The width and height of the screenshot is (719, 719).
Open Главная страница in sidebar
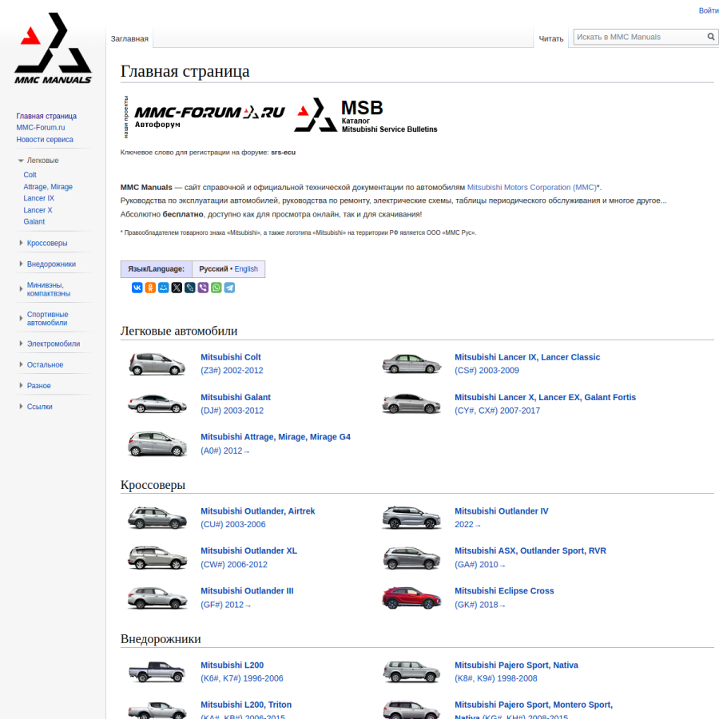point(46,116)
